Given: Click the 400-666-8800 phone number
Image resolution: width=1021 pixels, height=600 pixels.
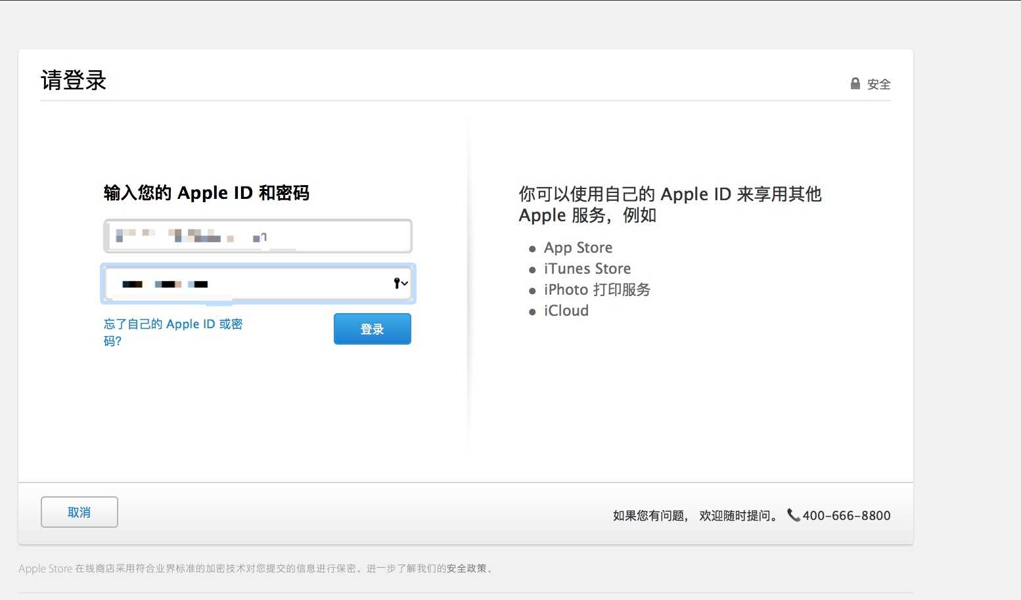Looking at the screenshot, I should coord(846,515).
